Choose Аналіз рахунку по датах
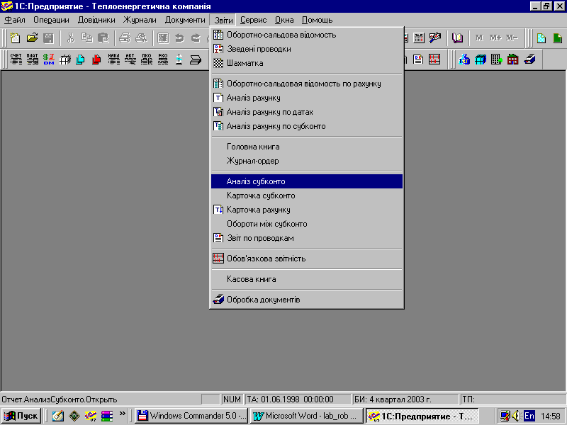The width and height of the screenshot is (567, 425). point(307,112)
